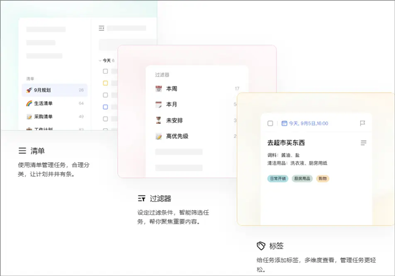Screen dimensions: 395x276
Task: Collapse the 今天 section chevron
Action: pyautogui.click(x=100, y=60)
